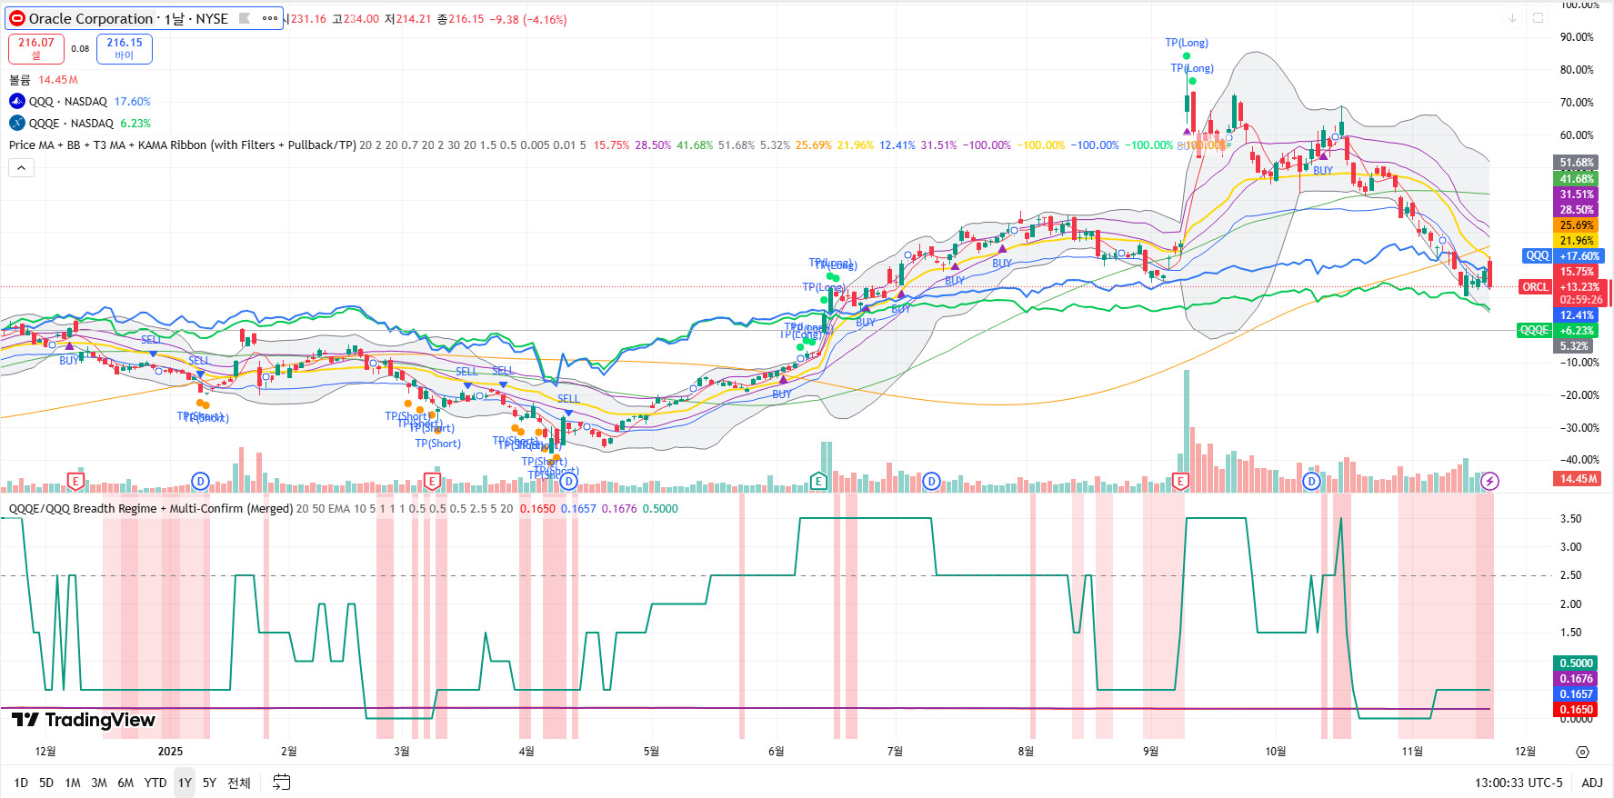Switch to the 5D time range
Image resolution: width=1614 pixels, height=798 pixels.
46,783
